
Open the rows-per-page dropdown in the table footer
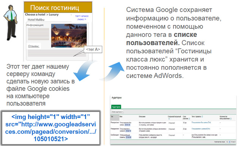(x=228, y=142)
